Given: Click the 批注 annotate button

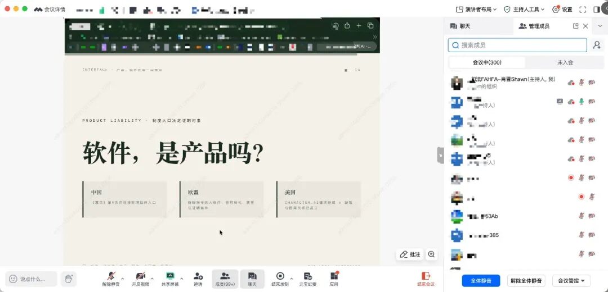Looking at the screenshot, I should click(x=410, y=254).
